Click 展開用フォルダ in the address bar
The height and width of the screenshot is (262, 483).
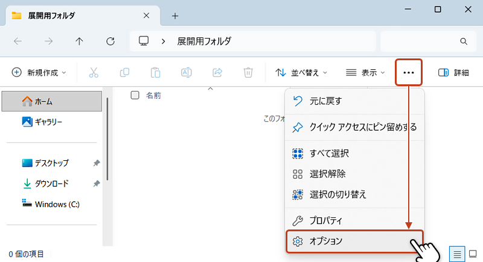click(x=204, y=41)
